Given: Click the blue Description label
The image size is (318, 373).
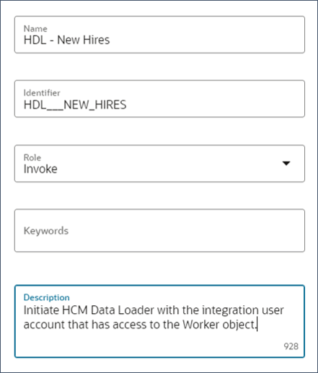Looking at the screenshot, I should 47,297.
